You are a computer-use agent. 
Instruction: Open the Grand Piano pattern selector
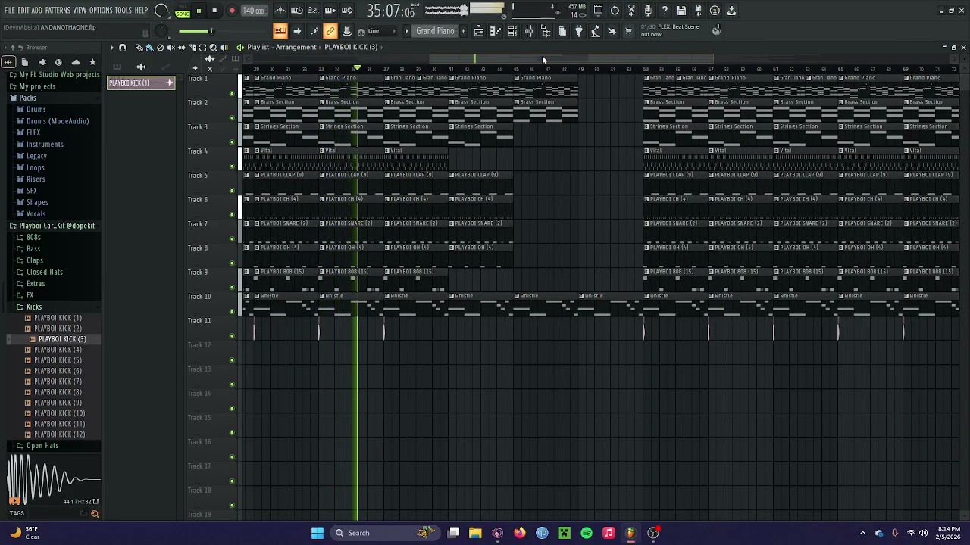435,31
